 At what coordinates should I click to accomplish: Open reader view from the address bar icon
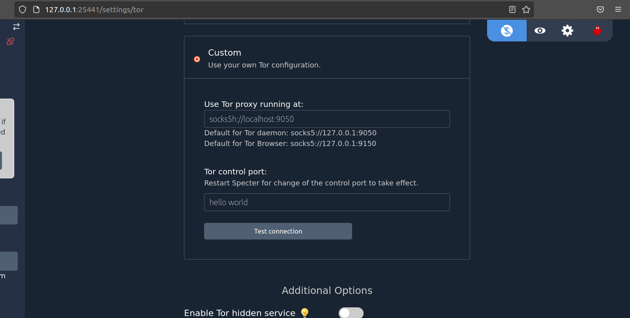[512, 9]
